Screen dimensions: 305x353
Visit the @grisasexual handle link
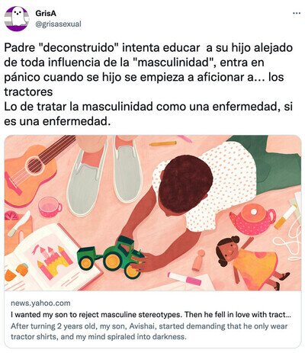coord(58,24)
